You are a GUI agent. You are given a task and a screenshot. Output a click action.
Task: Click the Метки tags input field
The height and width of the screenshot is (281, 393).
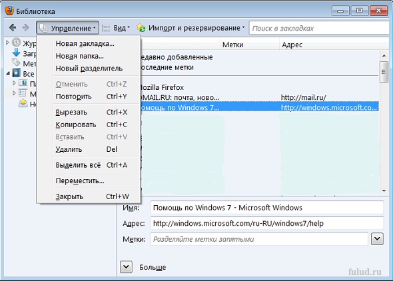[259, 239]
